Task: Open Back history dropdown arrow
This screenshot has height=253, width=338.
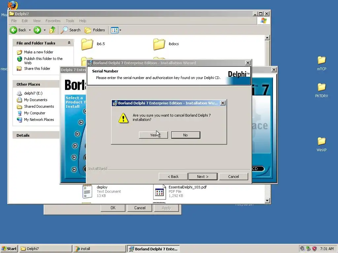Action: point(30,30)
